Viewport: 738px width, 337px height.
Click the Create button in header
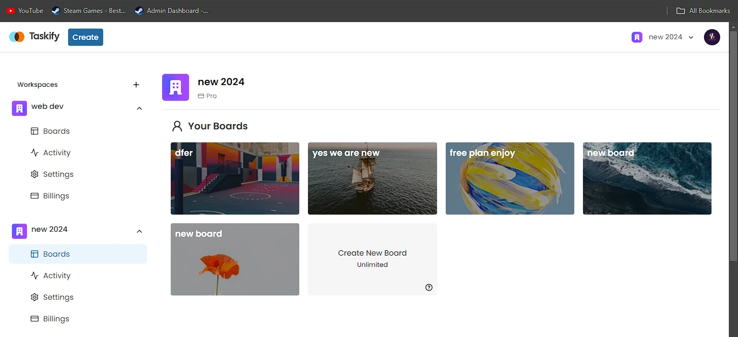click(x=85, y=37)
